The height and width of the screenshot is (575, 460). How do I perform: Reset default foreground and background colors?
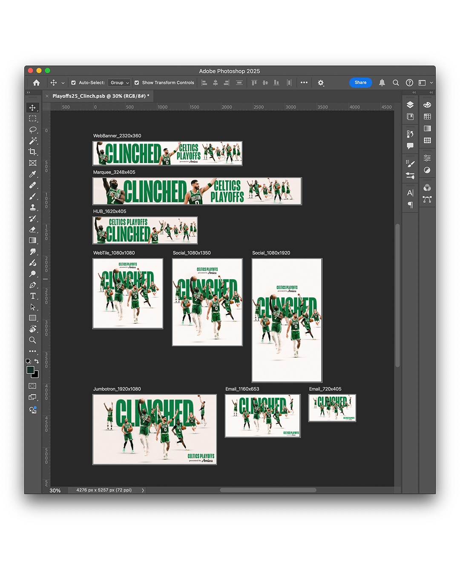pyautogui.click(x=28, y=361)
